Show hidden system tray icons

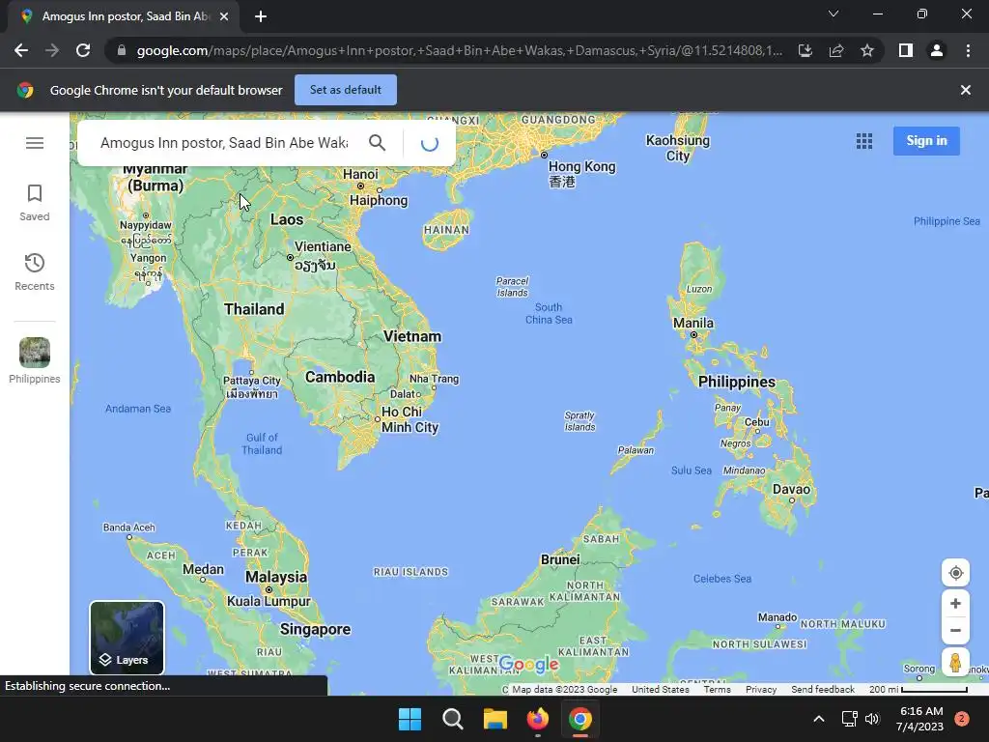819,719
